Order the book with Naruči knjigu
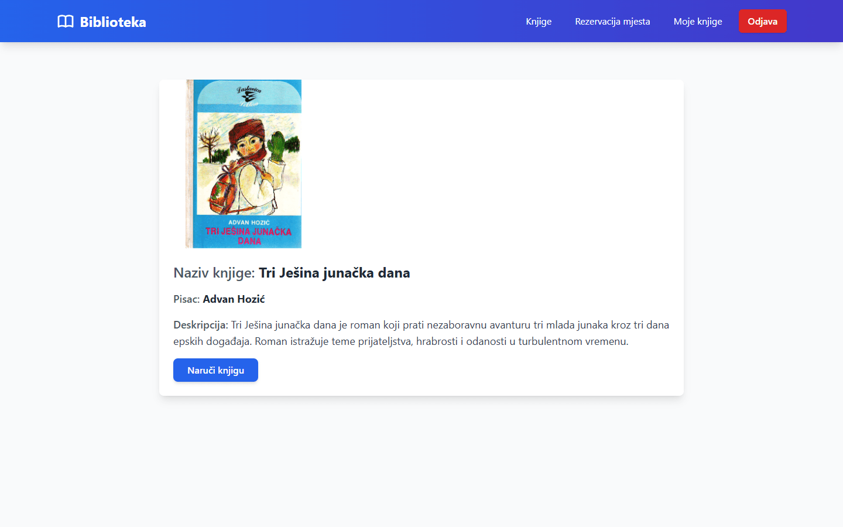This screenshot has height=527, width=843. [215, 370]
